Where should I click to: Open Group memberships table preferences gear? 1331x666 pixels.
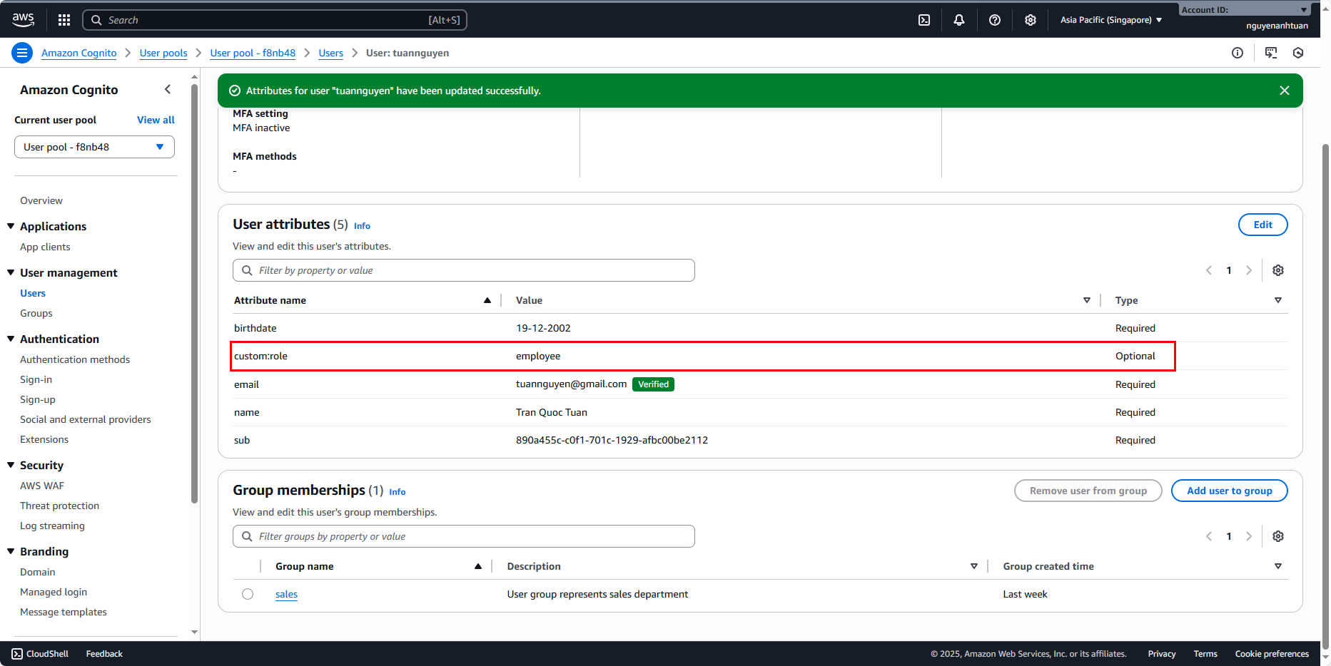pos(1278,536)
